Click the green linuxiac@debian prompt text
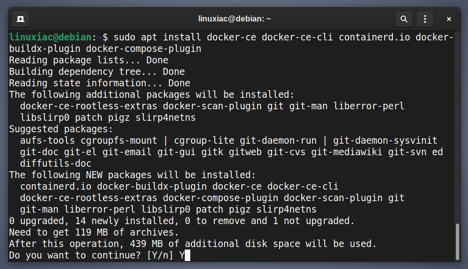The height and width of the screenshot is (269, 468). pyautogui.click(x=50, y=37)
